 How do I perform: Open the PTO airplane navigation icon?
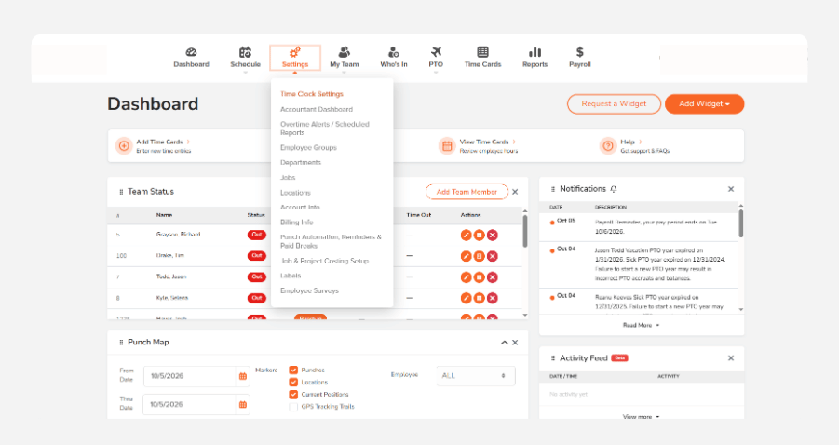(x=436, y=52)
